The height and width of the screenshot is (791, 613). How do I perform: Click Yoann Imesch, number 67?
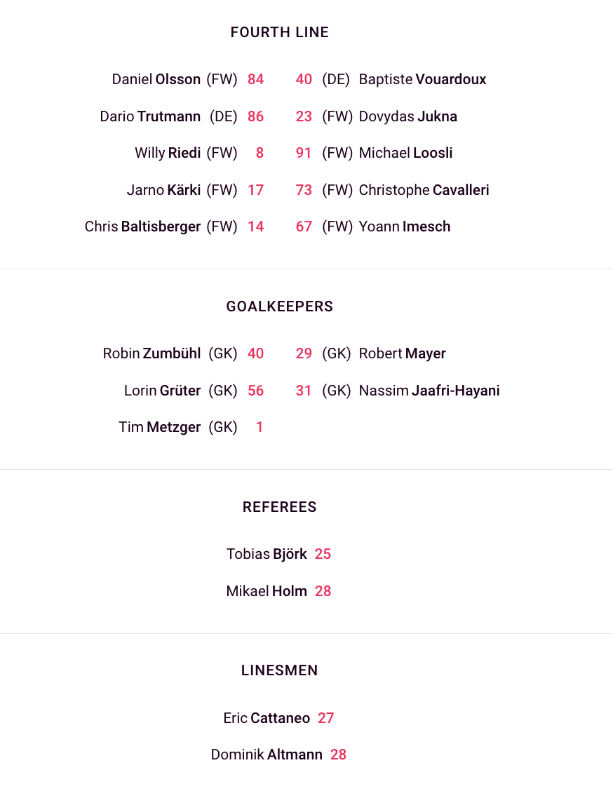pyautogui.click(x=404, y=227)
